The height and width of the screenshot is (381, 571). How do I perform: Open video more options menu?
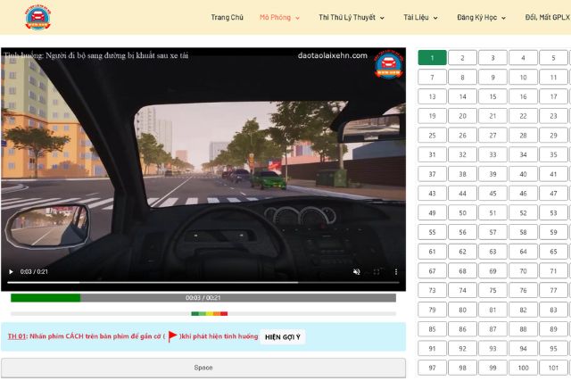396,272
